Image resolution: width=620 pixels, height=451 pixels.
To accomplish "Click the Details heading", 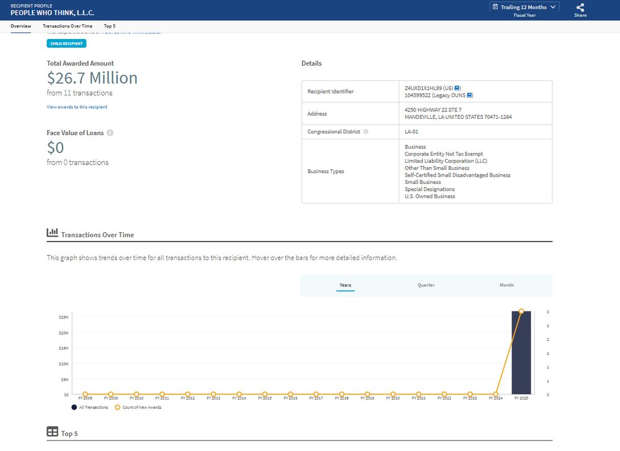I will [312, 63].
